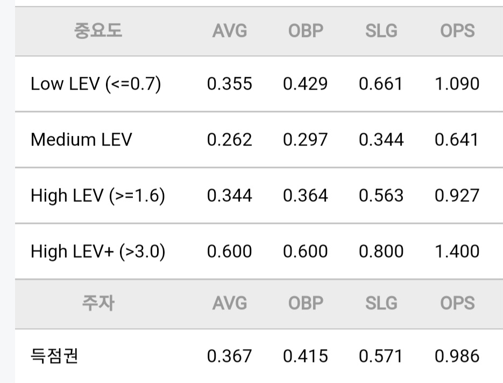Image resolution: width=503 pixels, height=383 pixels.
Task: Click High LEV+ OPS value 1.400
Action: pyautogui.click(x=457, y=251)
